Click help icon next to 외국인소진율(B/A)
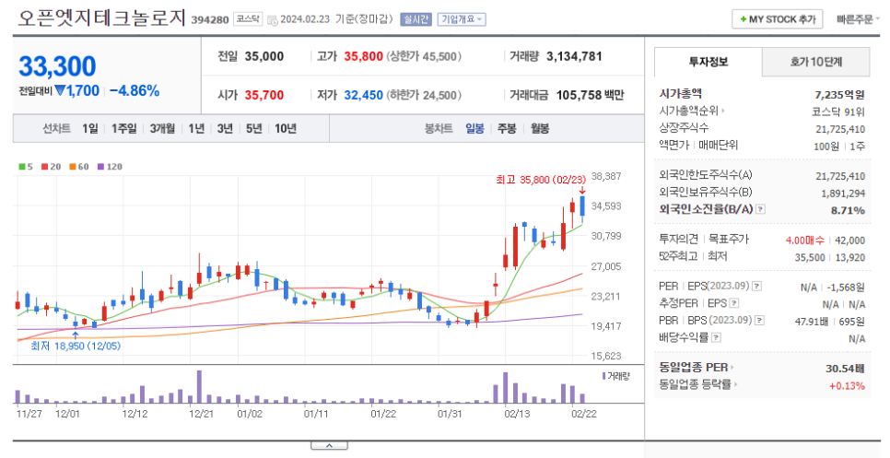The image size is (890, 458). 761,209
